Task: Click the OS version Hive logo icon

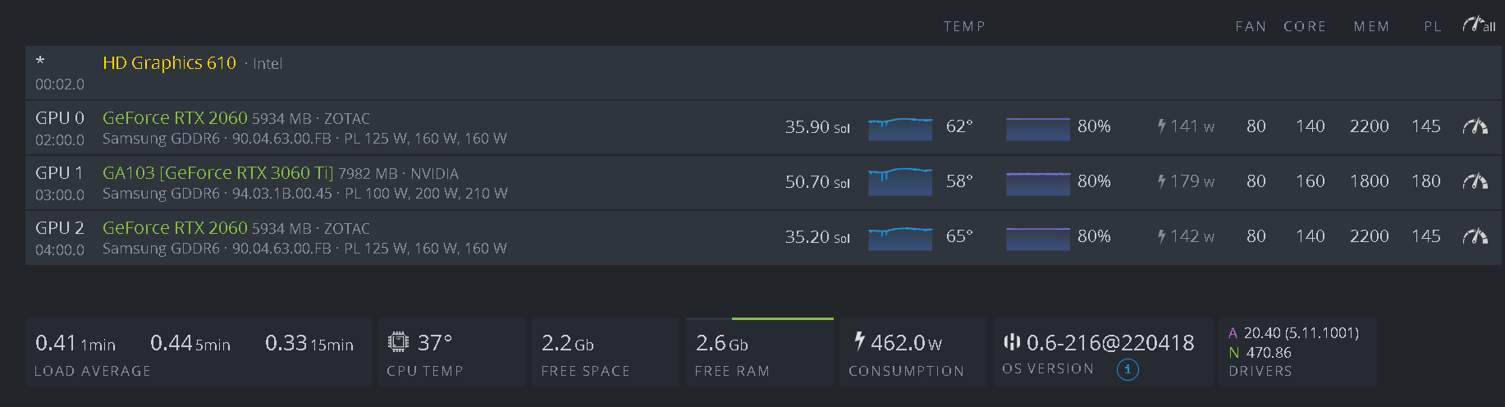Action: [x=1012, y=341]
